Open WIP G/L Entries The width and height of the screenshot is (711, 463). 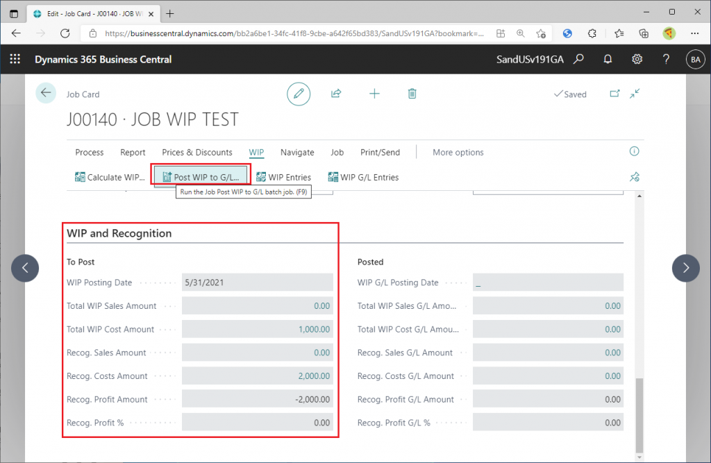point(363,177)
